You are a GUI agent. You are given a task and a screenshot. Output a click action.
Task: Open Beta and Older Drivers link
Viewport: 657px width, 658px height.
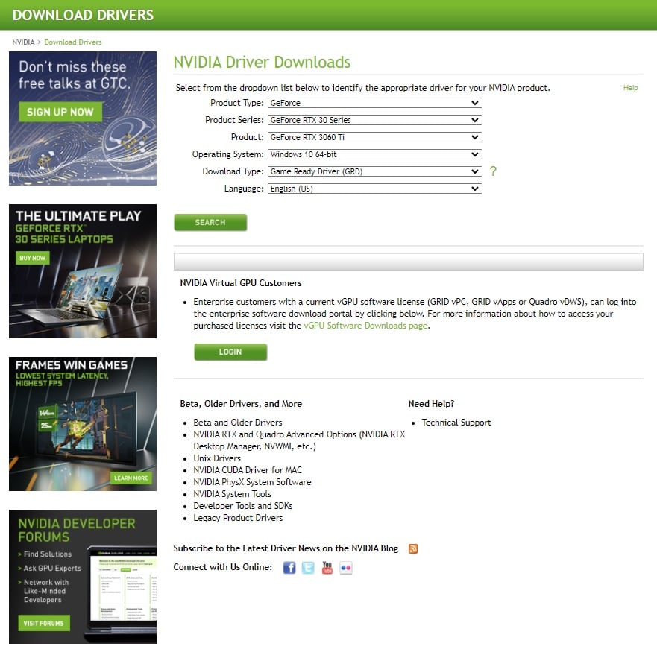pyautogui.click(x=238, y=423)
